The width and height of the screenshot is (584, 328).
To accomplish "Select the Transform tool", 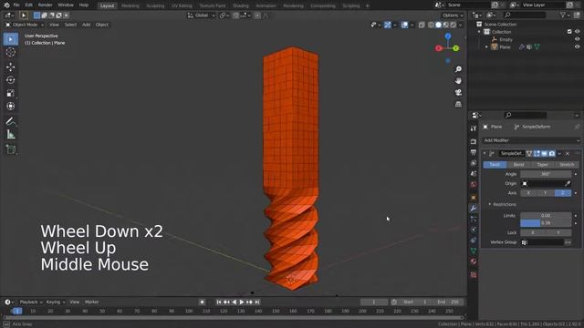I will click(10, 106).
